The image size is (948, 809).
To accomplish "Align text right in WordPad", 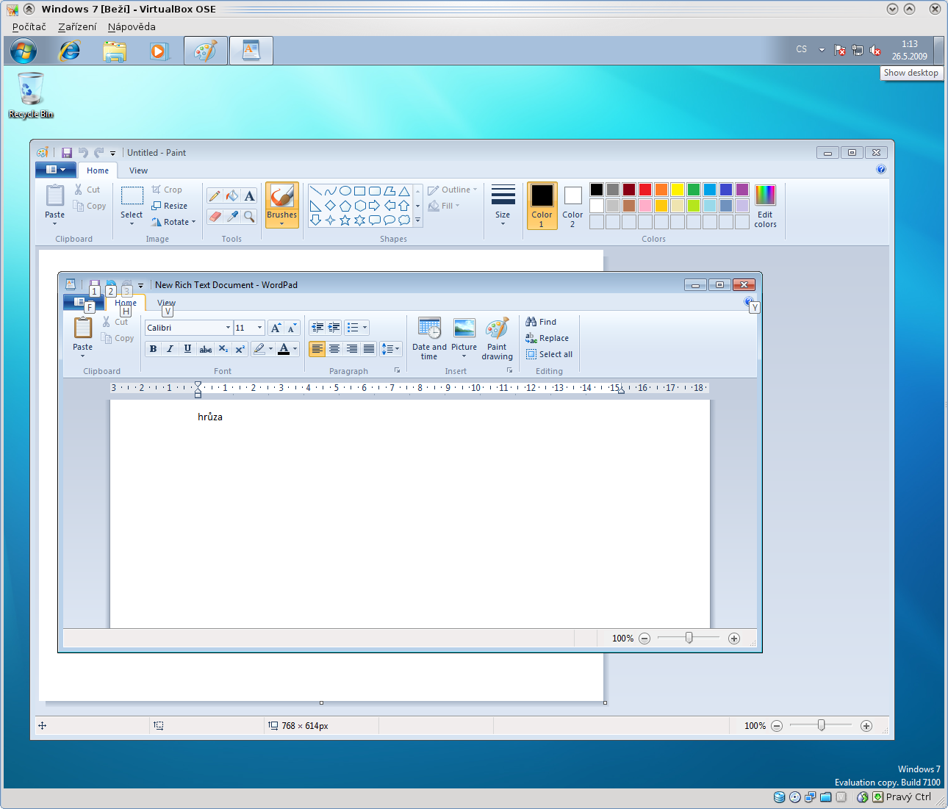I will (x=352, y=349).
